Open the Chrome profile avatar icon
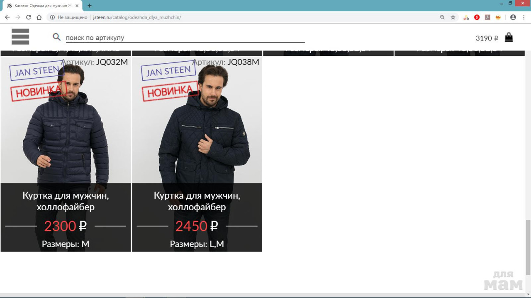Screen dimensions: 531x298 click(x=513, y=17)
